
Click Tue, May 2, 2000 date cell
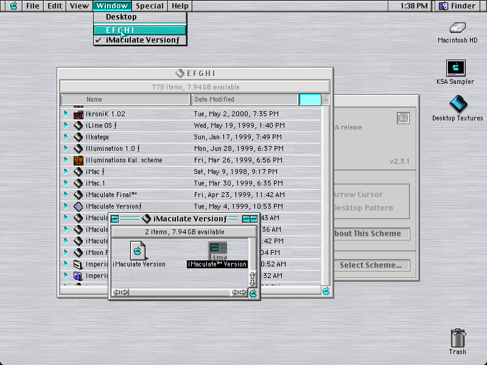point(236,114)
